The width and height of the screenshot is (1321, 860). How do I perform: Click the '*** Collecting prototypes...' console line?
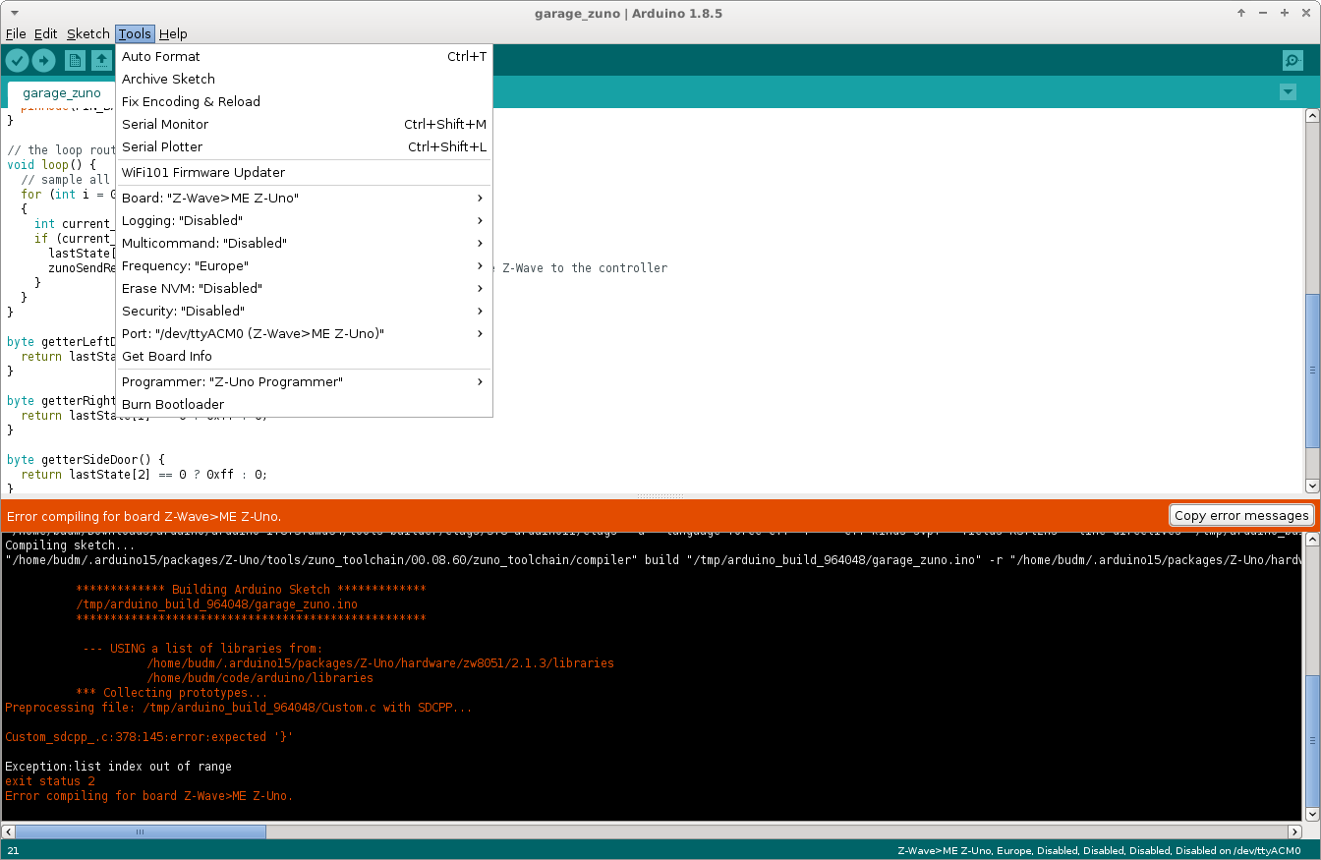(171, 693)
